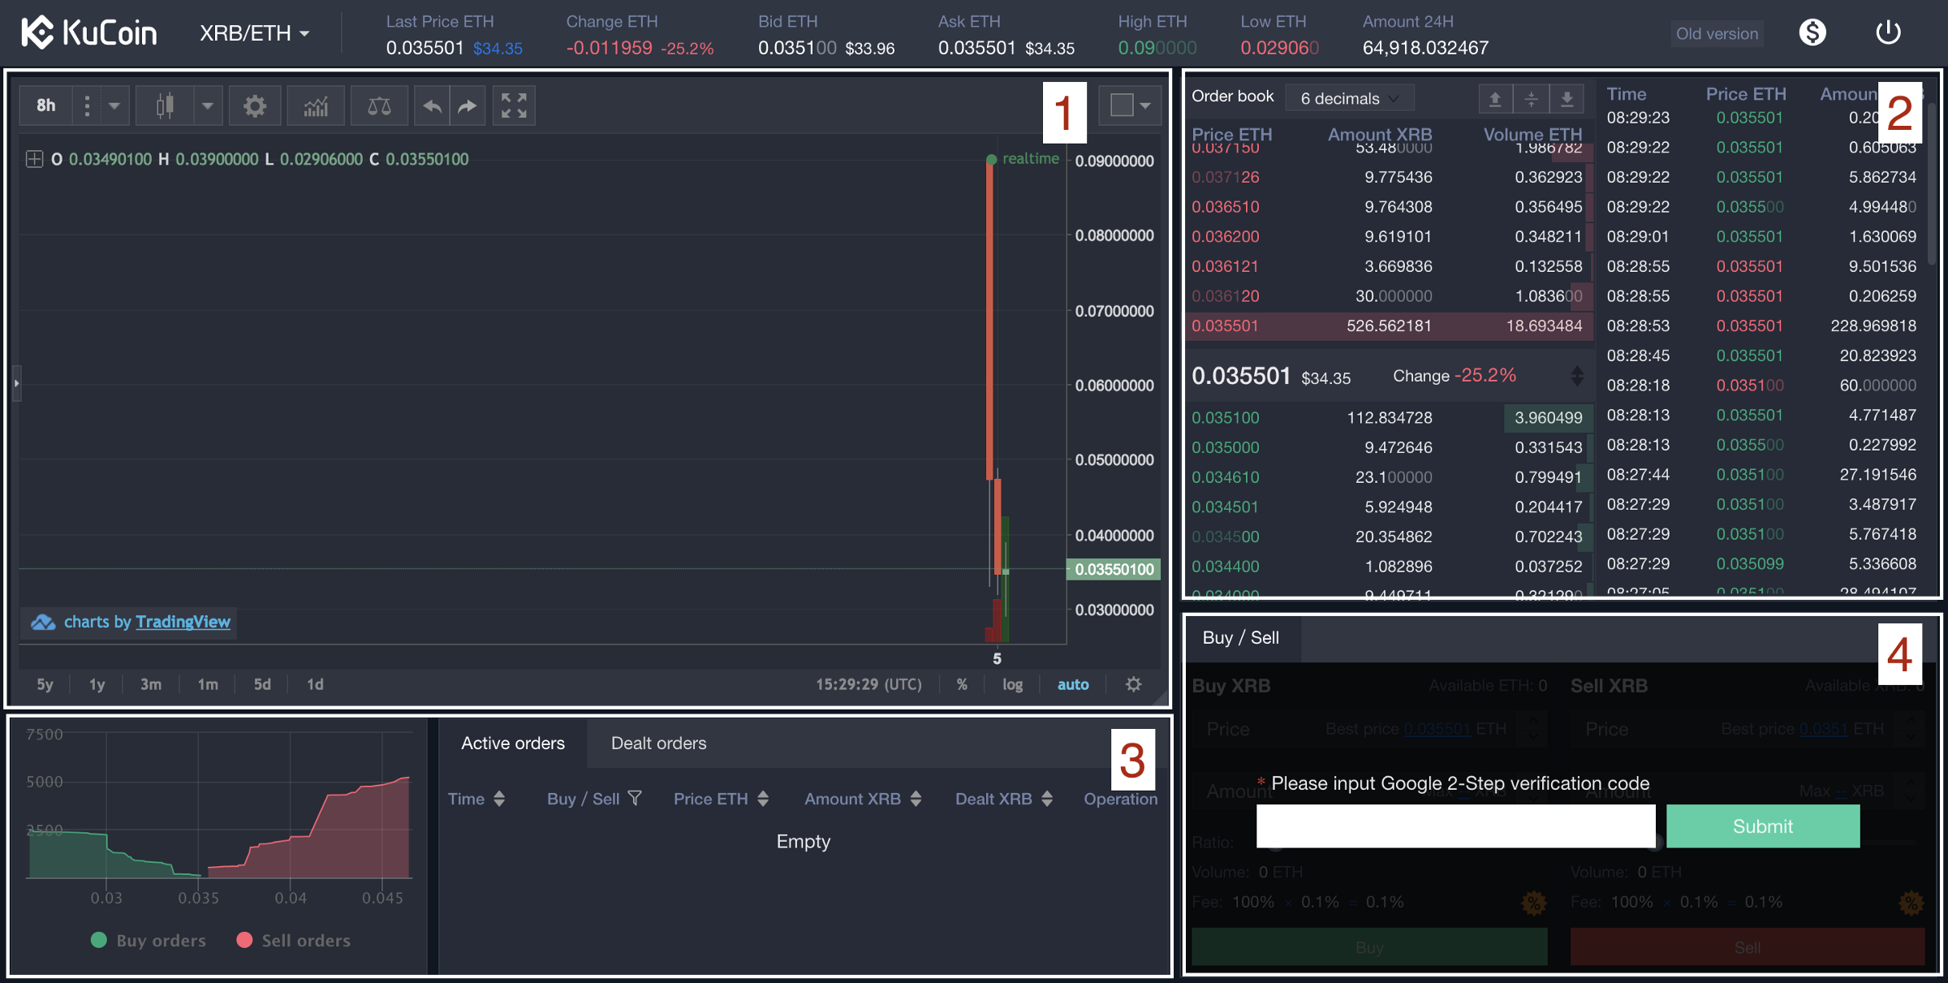
Task: Switch to Dealt orders tab
Action: (x=658, y=744)
